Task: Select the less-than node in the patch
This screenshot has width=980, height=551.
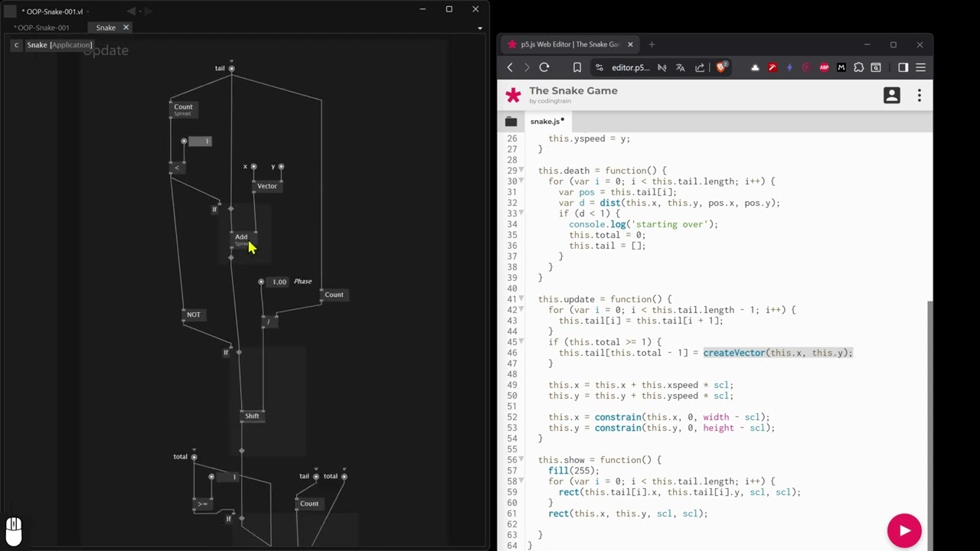Action: click(x=177, y=168)
